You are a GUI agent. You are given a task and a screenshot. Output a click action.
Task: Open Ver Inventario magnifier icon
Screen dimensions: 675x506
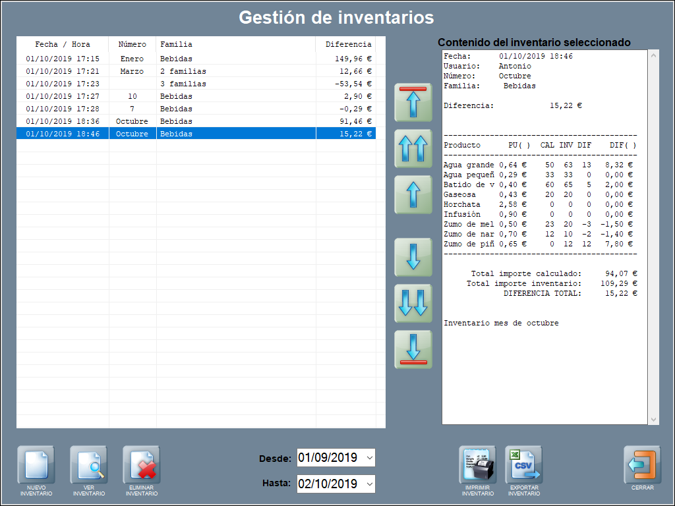(88, 465)
